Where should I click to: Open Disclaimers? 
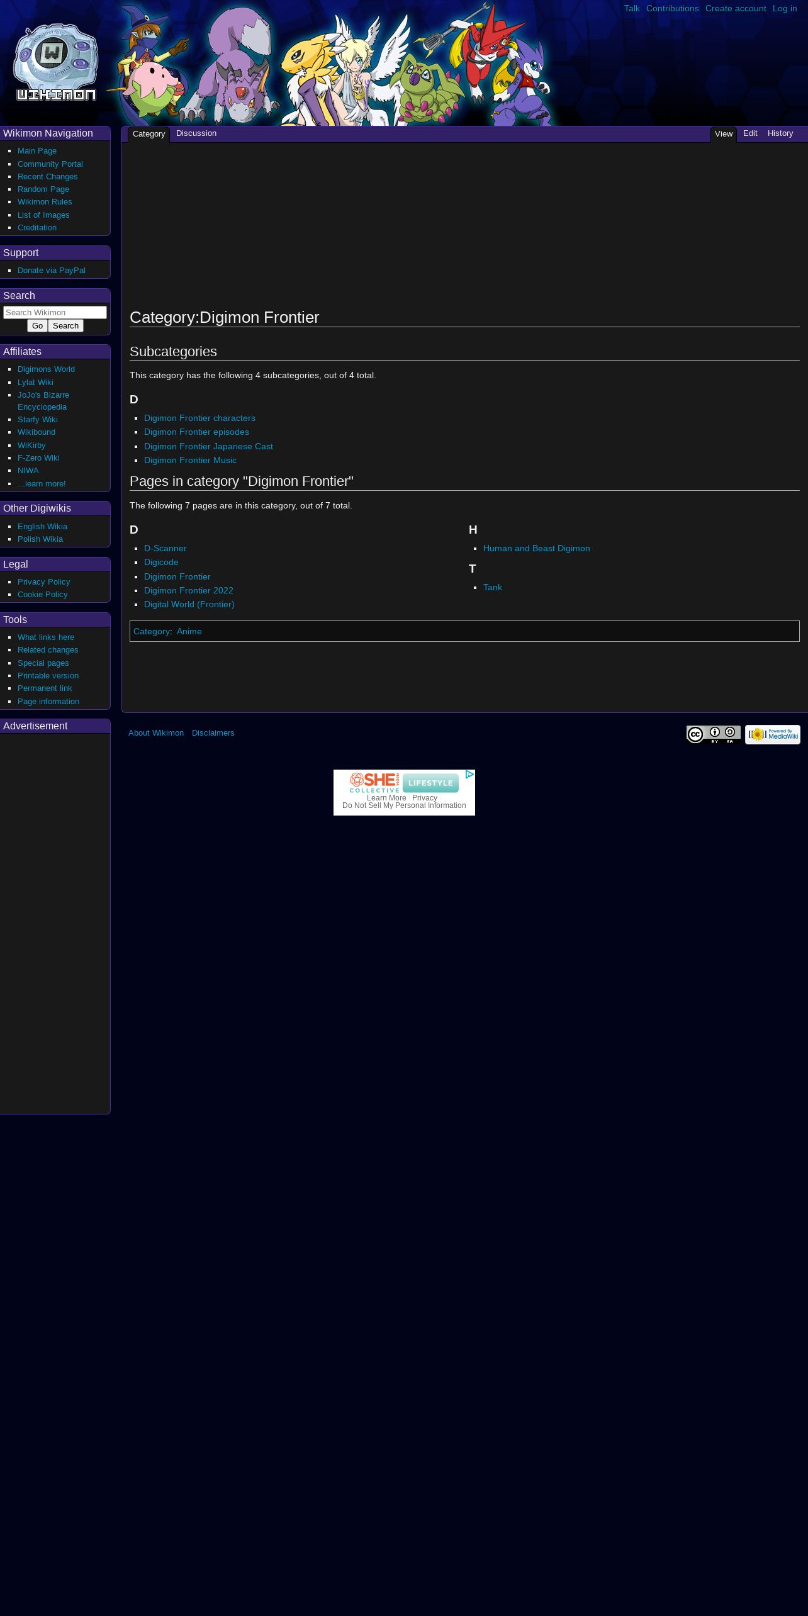click(x=213, y=733)
